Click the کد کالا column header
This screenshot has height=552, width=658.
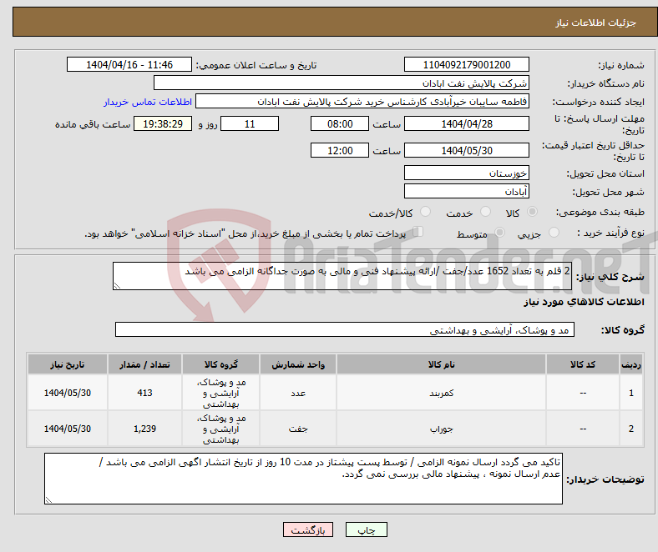(x=583, y=364)
